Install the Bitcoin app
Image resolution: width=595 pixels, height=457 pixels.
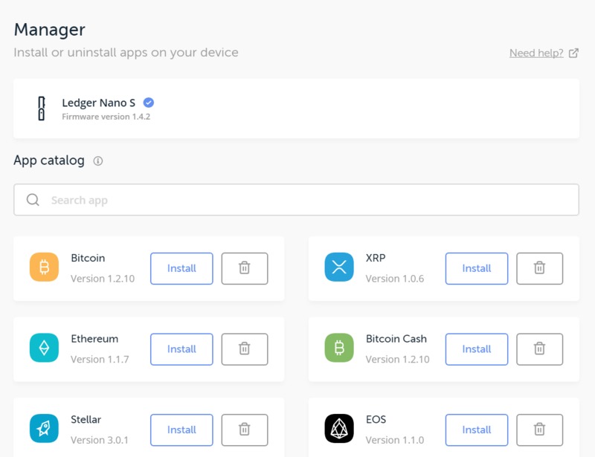pos(181,268)
